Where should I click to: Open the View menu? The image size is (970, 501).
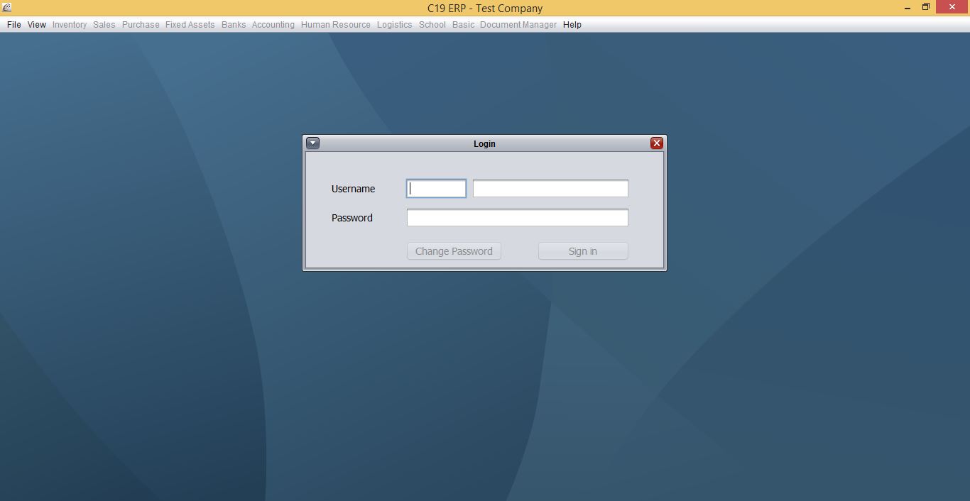[37, 25]
